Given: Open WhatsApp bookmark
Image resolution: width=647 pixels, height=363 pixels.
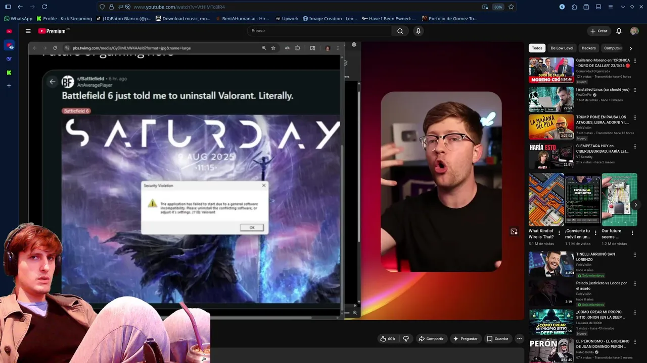Looking at the screenshot, I should pos(18,19).
